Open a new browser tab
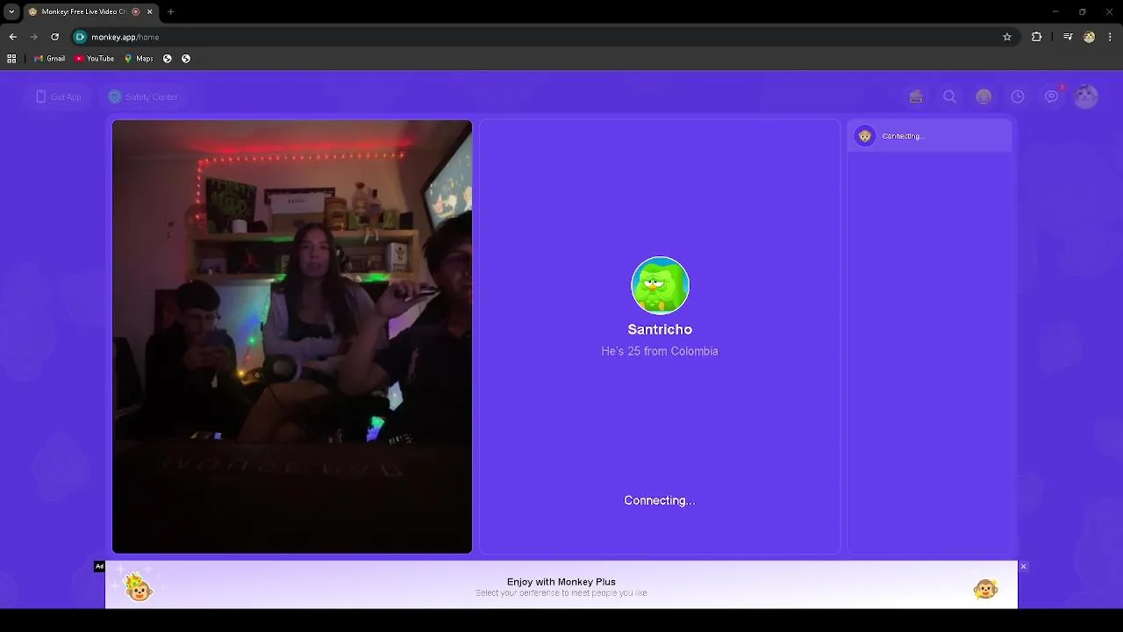The height and width of the screenshot is (632, 1123). 171,11
